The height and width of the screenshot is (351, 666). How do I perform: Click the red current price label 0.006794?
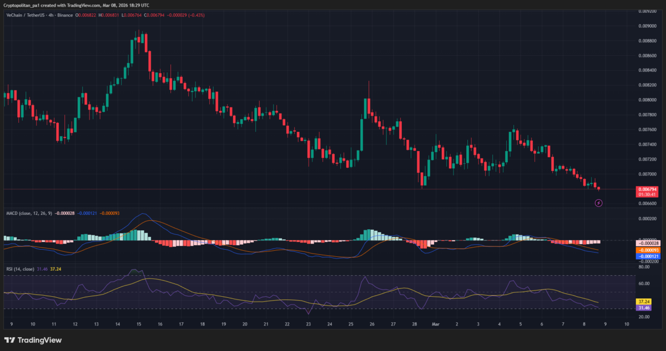pyautogui.click(x=647, y=189)
